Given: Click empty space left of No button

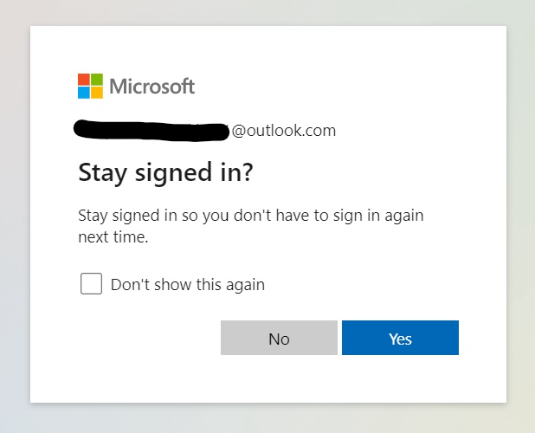Looking at the screenshot, I should (x=147, y=338).
